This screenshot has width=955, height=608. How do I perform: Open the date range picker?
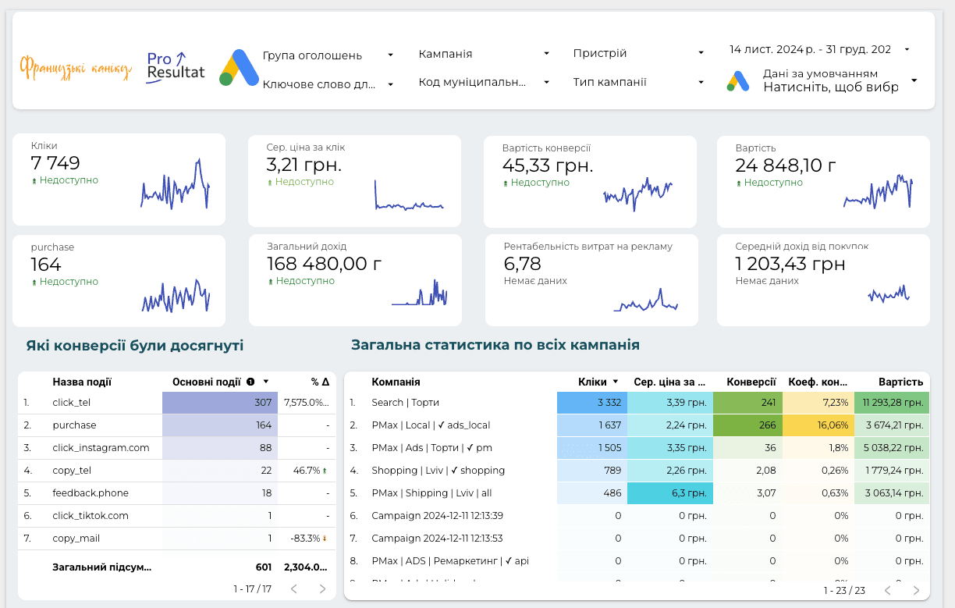820,49
